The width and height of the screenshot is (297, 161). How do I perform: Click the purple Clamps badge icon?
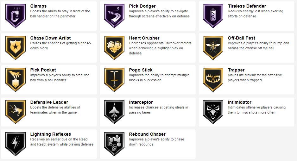coord(16,16)
